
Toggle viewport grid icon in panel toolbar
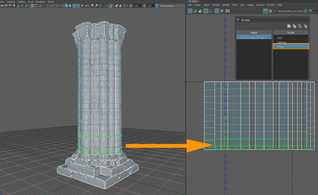pos(32,6)
